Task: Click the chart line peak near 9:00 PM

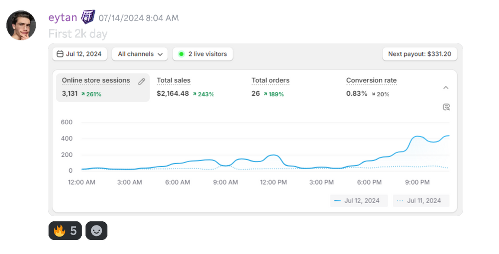Action: (418, 136)
